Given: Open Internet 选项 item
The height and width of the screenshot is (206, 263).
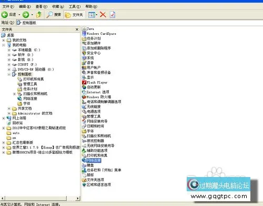Looking at the screenshot, I should 96,92.
